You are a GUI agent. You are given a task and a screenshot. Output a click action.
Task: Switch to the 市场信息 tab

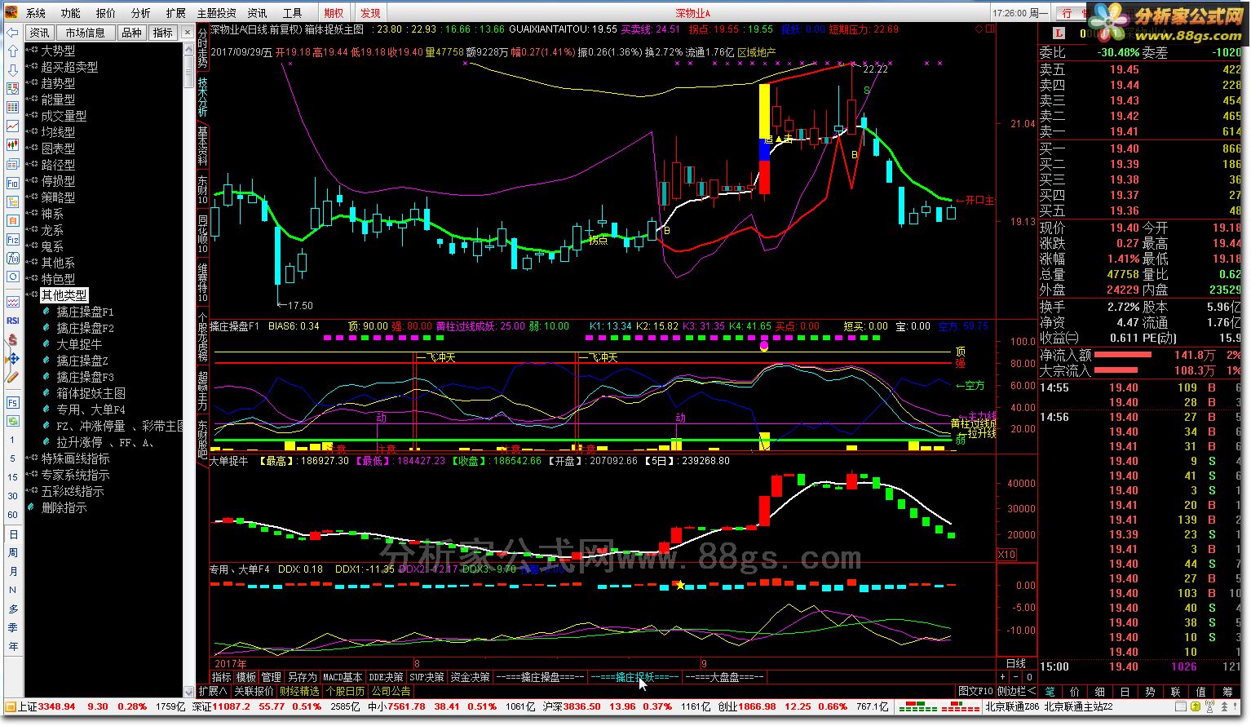86,33
